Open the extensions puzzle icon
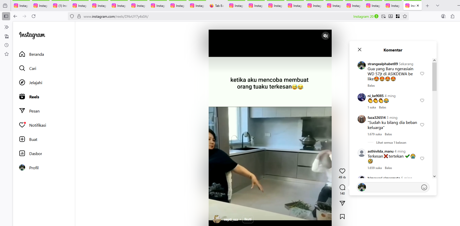The image size is (460, 226). point(452,16)
